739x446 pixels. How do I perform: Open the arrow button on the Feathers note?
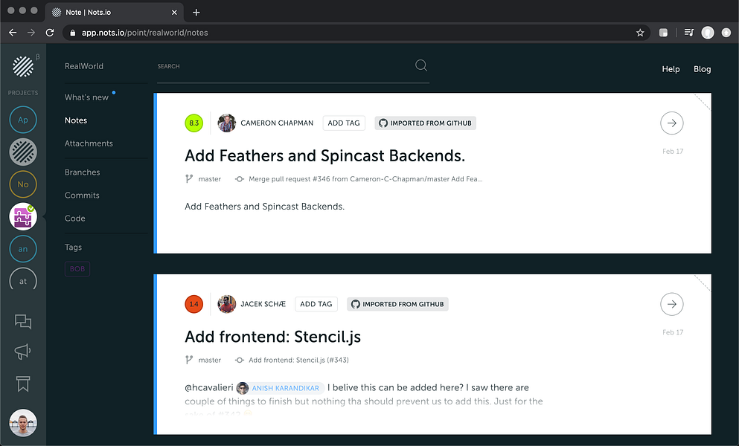click(x=671, y=123)
